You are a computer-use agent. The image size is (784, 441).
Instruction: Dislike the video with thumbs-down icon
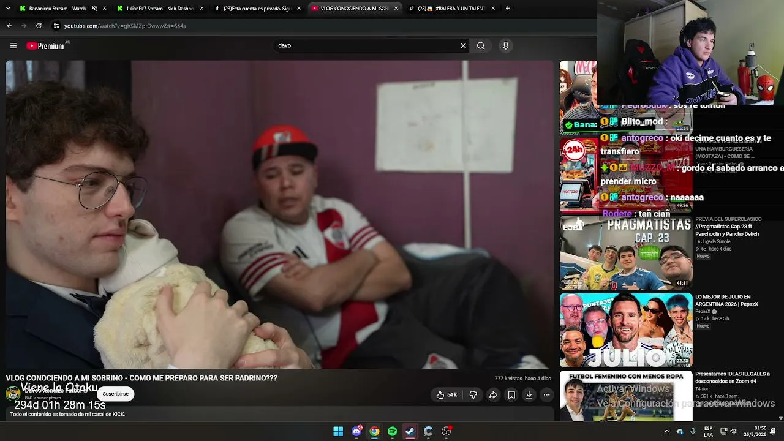tap(473, 395)
